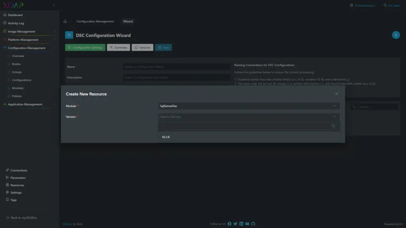
Task: Click the Back to my.XOAP.io exit icon
Action: pyautogui.click(x=8, y=218)
